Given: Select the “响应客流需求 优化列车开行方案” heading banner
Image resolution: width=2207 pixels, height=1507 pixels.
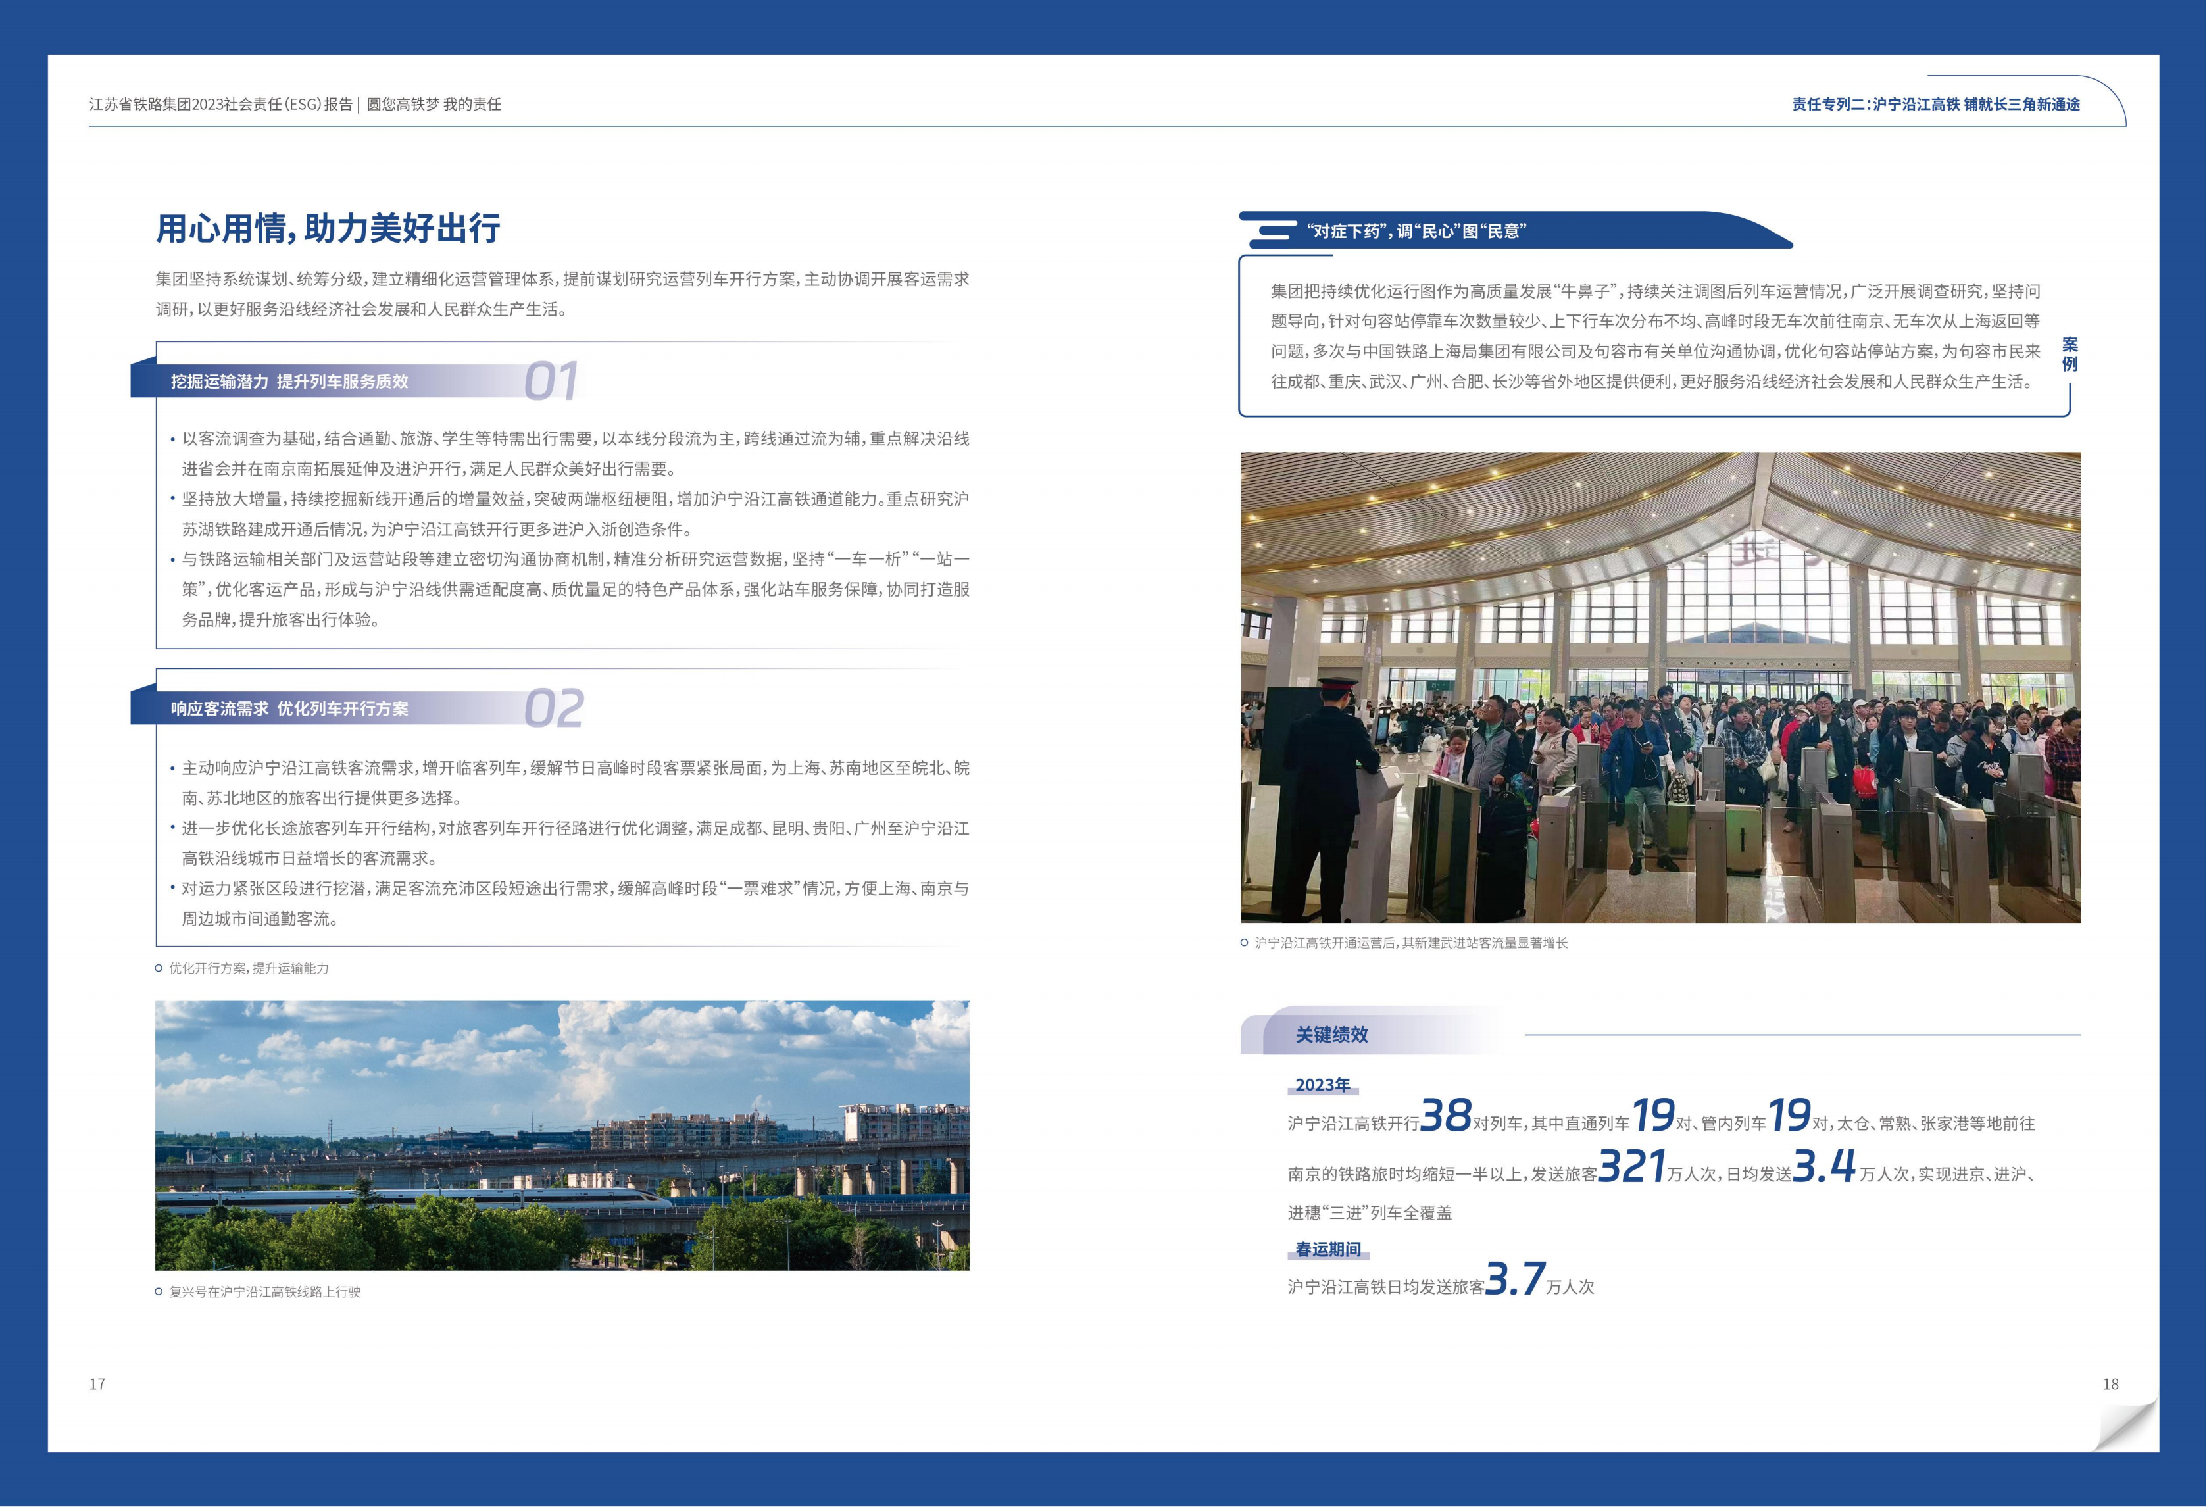Looking at the screenshot, I should click(x=289, y=709).
